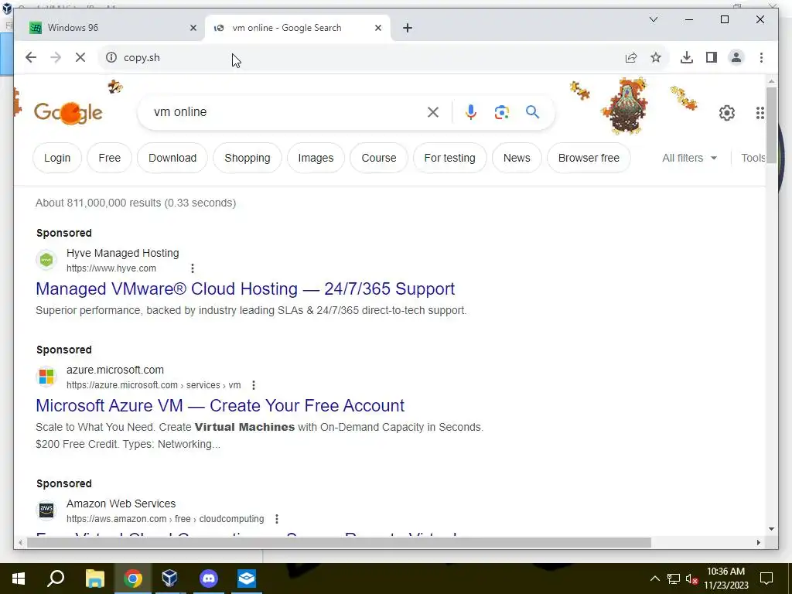Open volume control in system tray
The image size is (792, 594).
click(692, 579)
